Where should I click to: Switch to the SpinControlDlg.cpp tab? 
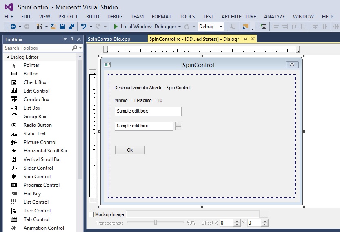tap(109, 39)
